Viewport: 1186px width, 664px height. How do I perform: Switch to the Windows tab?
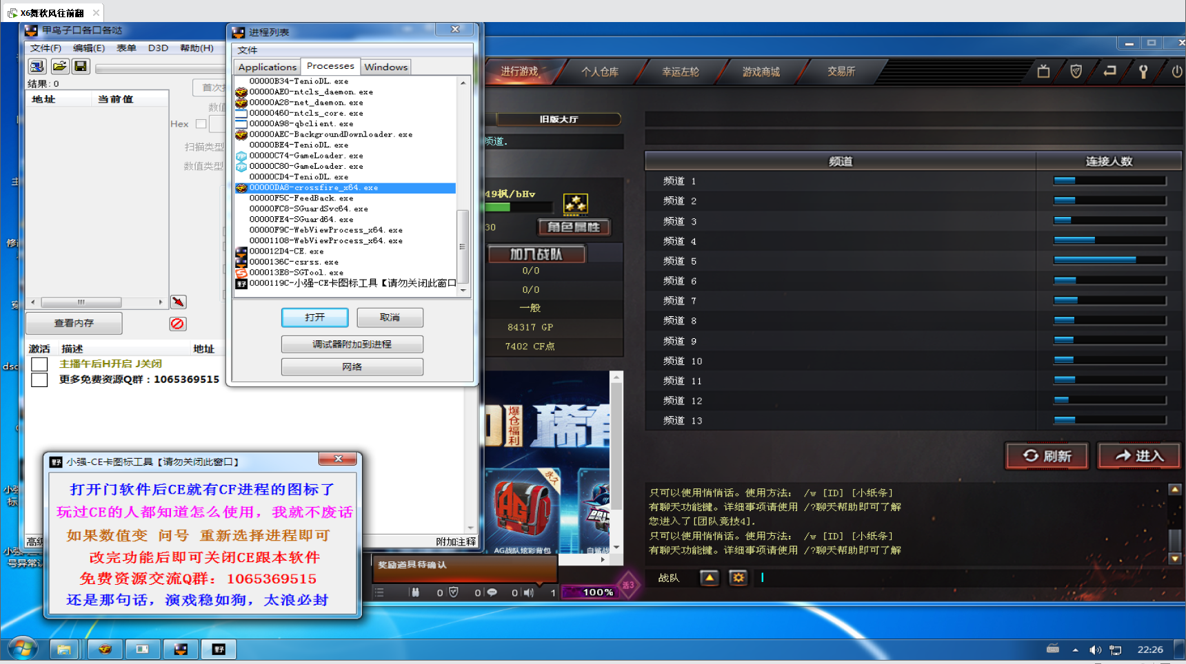coord(385,67)
